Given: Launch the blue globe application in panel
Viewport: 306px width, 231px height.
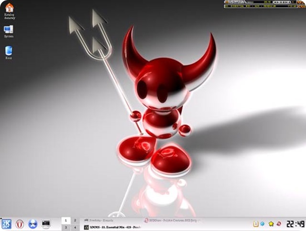Looking at the screenshot, I should [33, 224].
